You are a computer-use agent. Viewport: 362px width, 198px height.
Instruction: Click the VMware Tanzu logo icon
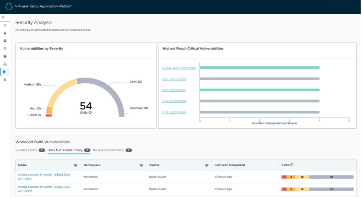tap(9, 6)
